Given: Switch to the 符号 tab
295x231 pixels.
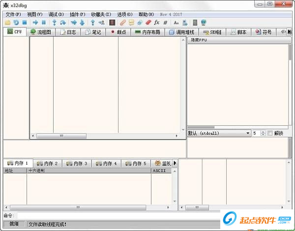Looking at the screenshot, I should click(x=264, y=32).
